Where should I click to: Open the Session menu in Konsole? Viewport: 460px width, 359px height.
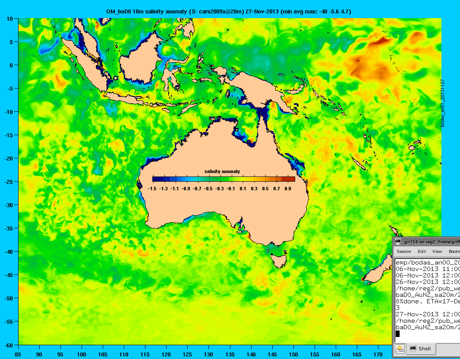(x=403, y=252)
